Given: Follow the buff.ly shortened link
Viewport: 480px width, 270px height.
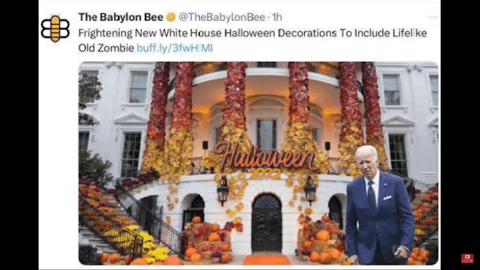Looking at the screenshot, I should (x=174, y=48).
